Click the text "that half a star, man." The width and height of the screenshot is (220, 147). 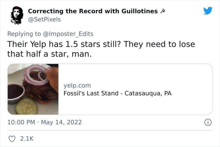(x=49, y=54)
